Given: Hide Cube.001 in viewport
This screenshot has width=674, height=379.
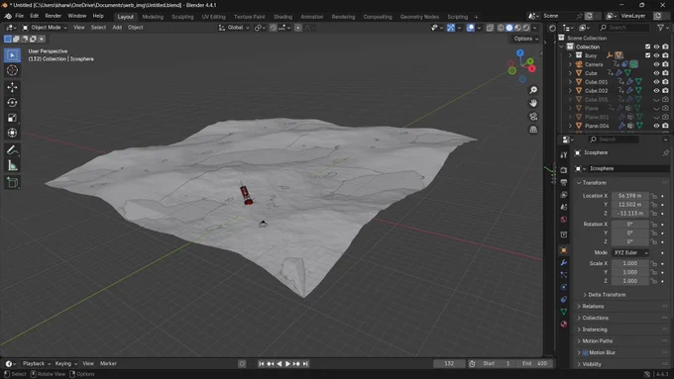Looking at the screenshot, I should pyautogui.click(x=656, y=82).
